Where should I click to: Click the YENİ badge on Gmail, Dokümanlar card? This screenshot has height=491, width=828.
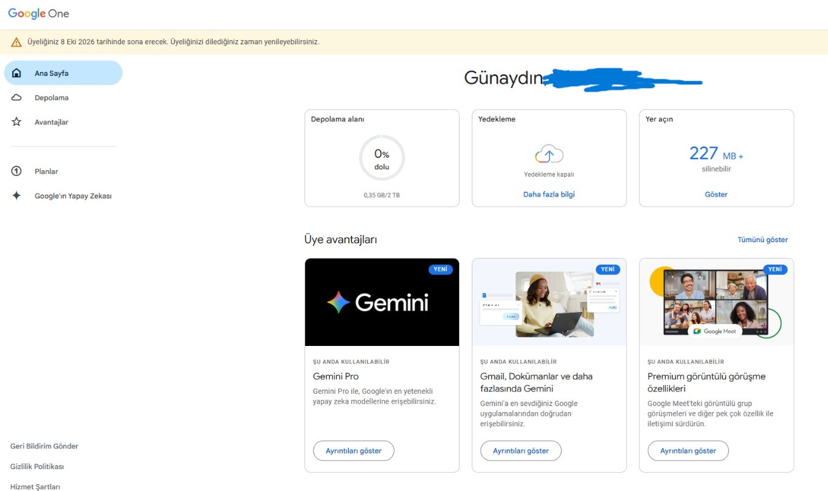(607, 269)
